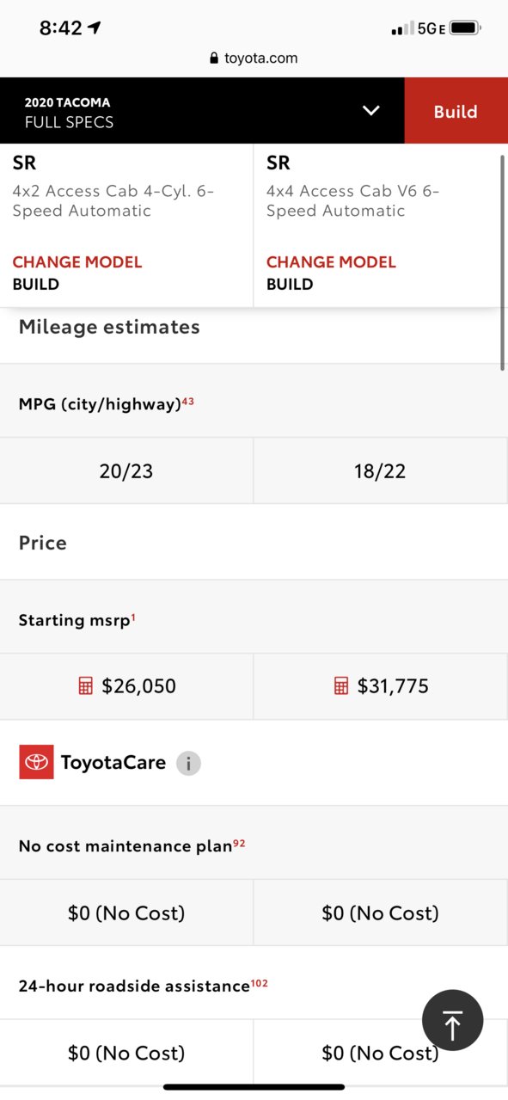
Task: Change model for 4x4 Access Cab V6
Action: (x=331, y=262)
